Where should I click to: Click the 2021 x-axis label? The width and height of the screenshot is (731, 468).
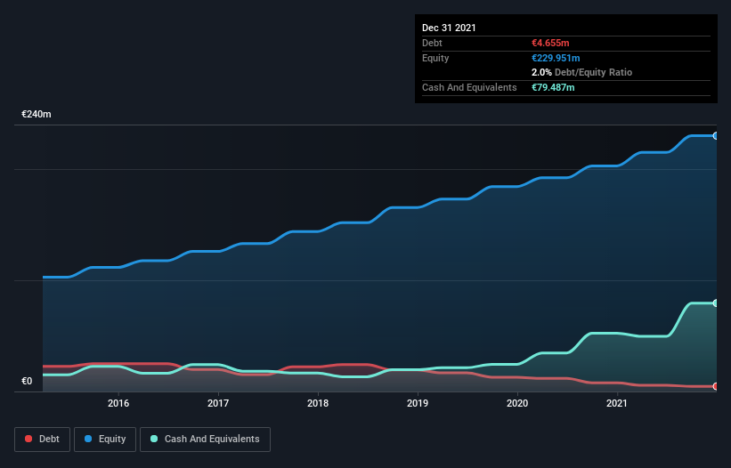coord(617,403)
